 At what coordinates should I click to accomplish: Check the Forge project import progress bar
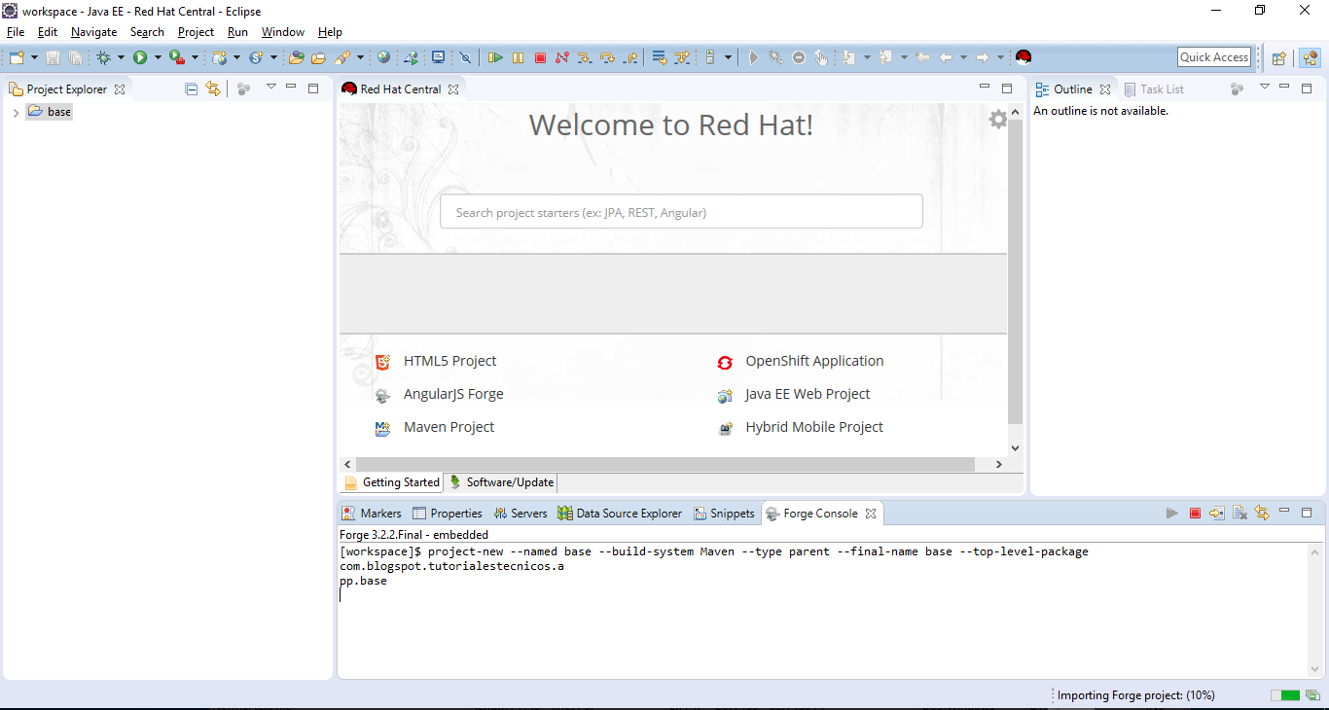1286,694
